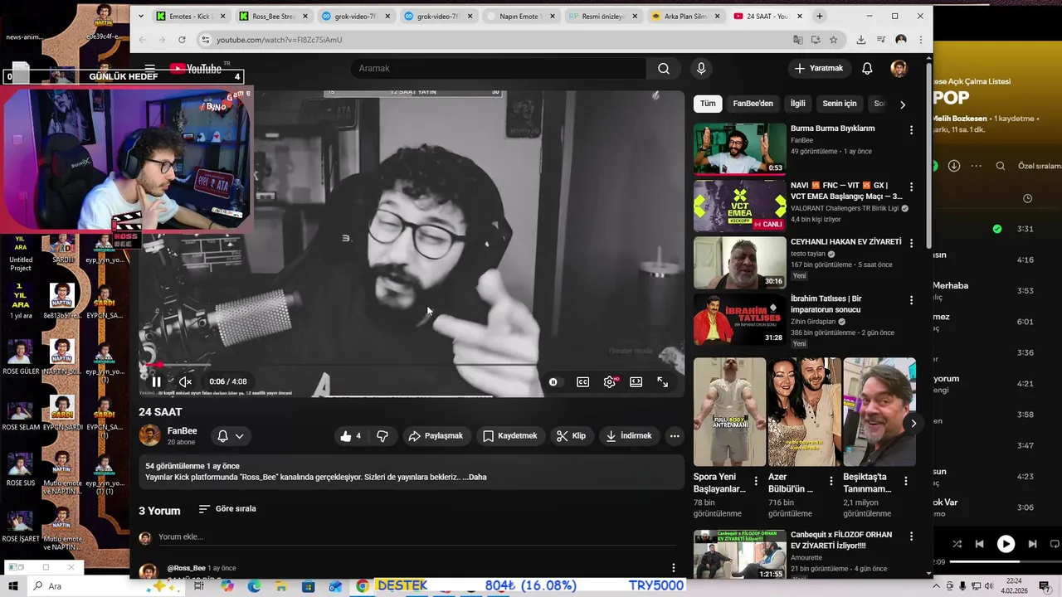Advance the Shorts shelf with next arrow

913,424
